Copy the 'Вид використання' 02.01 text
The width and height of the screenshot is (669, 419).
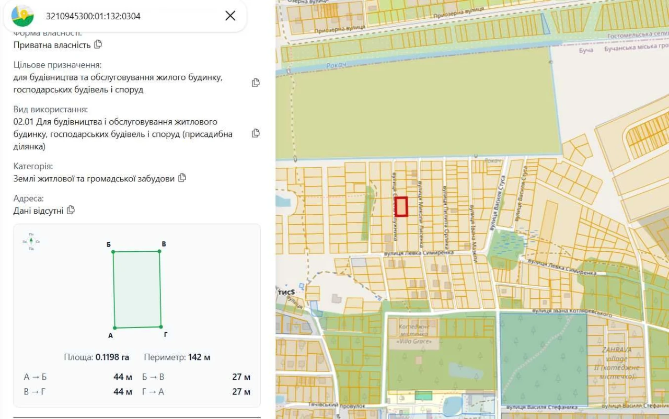pos(256,133)
